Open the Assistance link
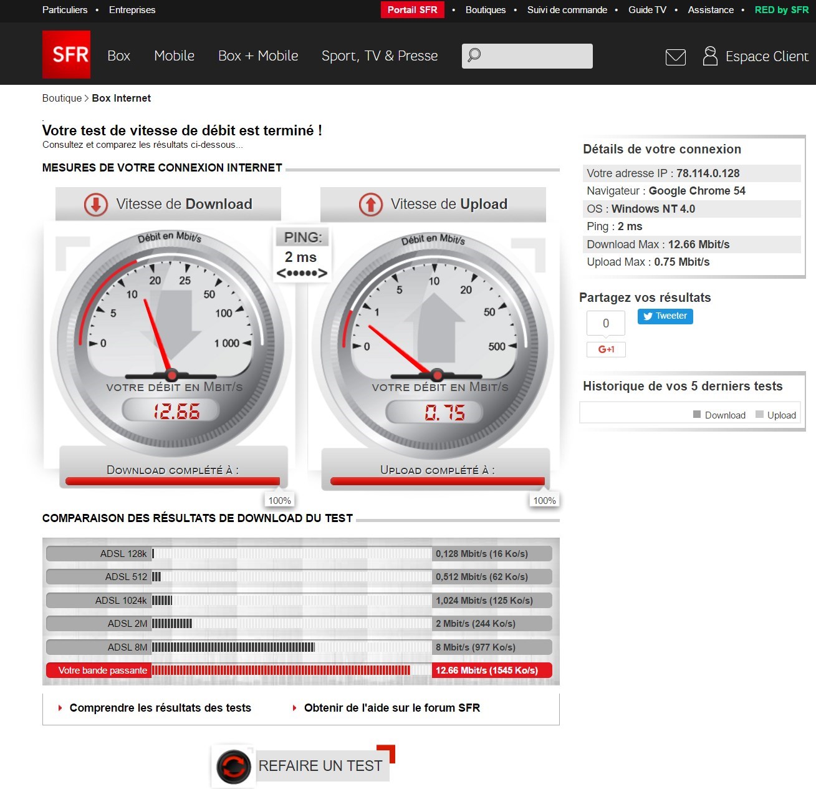Image resolution: width=816 pixels, height=789 pixels. (x=710, y=10)
